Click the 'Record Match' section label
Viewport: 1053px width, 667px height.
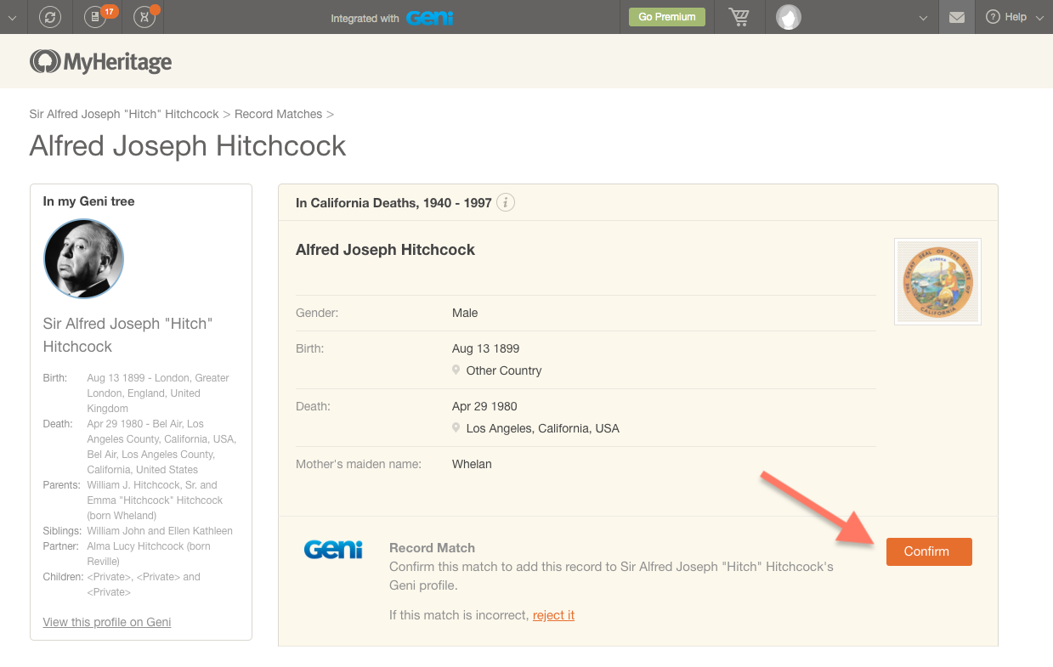[x=432, y=548]
